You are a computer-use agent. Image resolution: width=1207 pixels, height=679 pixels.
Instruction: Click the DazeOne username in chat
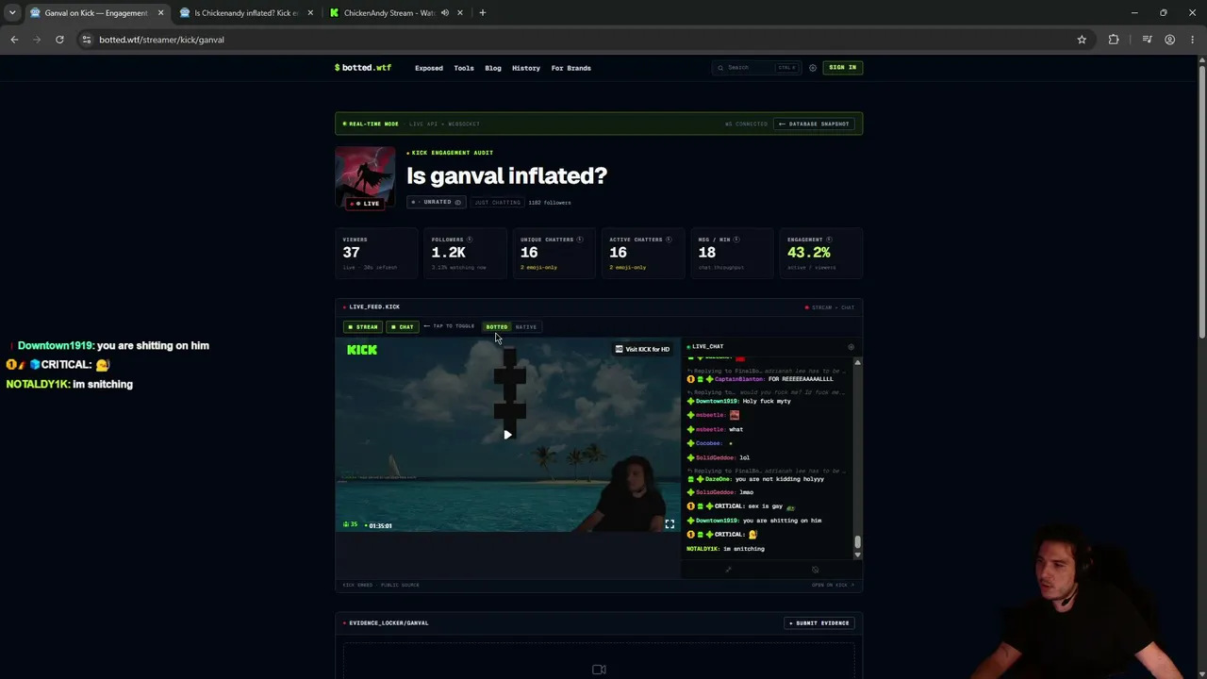pos(717,479)
